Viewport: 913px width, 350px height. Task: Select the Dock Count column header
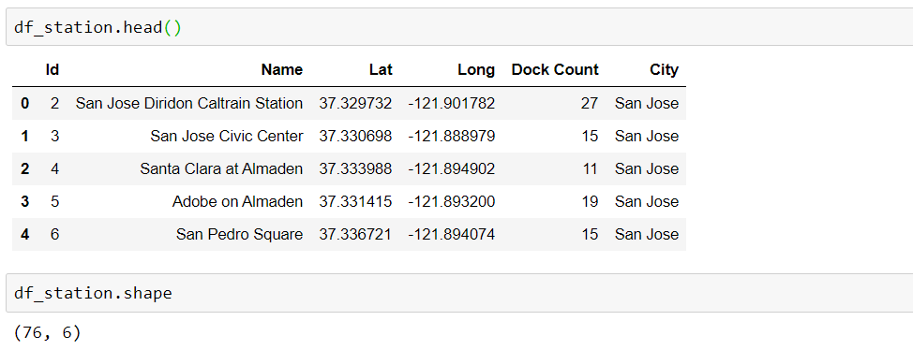point(555,70)
